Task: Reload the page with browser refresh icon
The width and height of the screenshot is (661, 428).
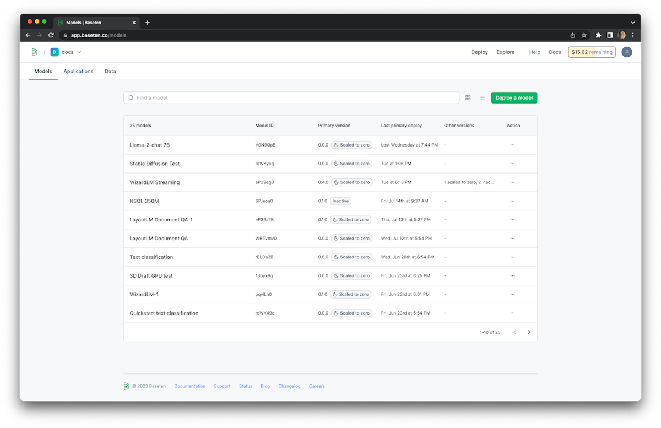Action: coord(51,35)
